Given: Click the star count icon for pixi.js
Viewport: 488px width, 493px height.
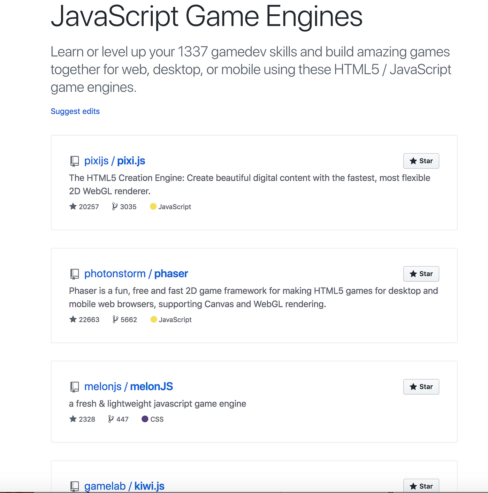Looking at the screenshot, I should [73, 207].
